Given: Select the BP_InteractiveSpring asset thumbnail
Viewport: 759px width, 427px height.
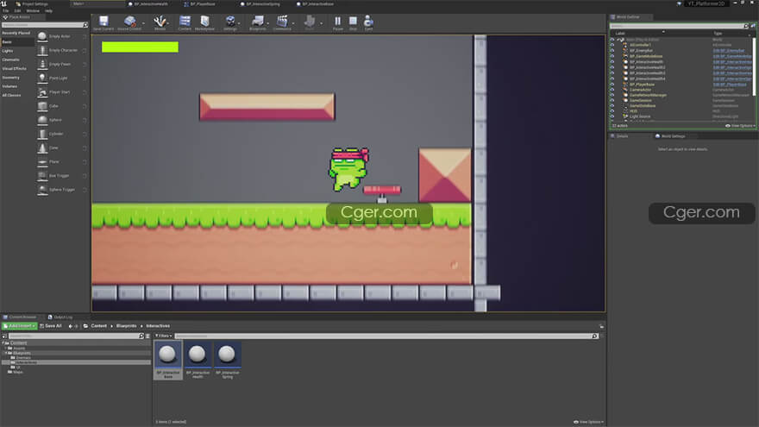Looking at the screenshot, I should click(x=227, y=355).
